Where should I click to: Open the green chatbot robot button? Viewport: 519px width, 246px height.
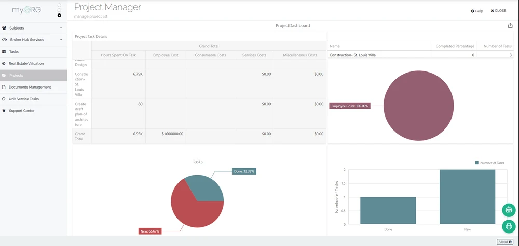(509, 210)
